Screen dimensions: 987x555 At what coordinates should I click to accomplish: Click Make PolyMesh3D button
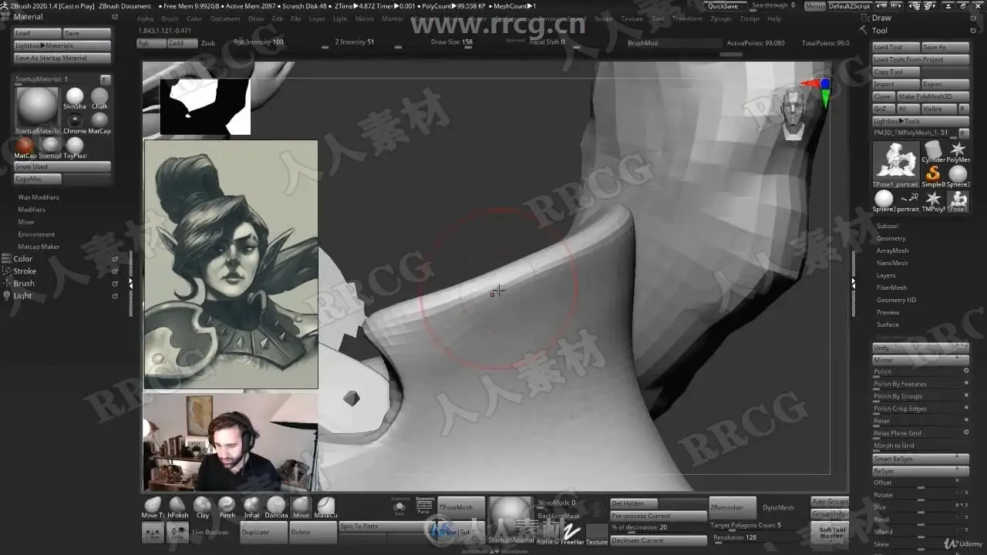pyautogui.click(x=932, y=96)
